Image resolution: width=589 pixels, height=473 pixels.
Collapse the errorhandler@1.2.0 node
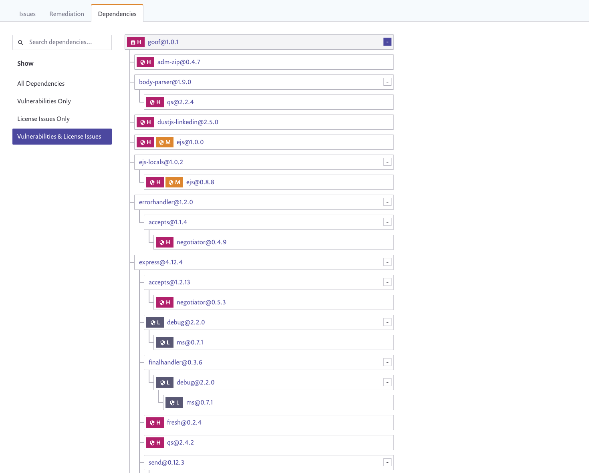(x=387, y=202)
